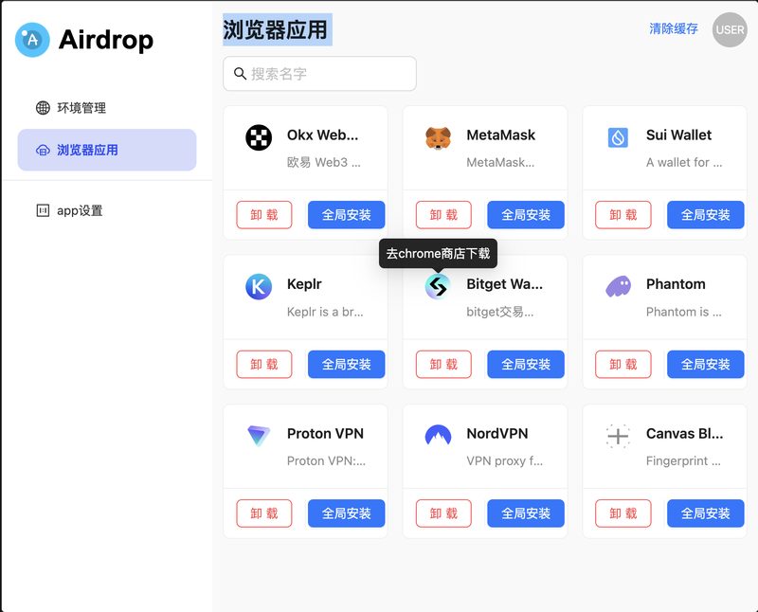The width and height of the screenshot is (758, 612).
Task: Click the cloud icon beside 浏览器应用
Action: 43,151
